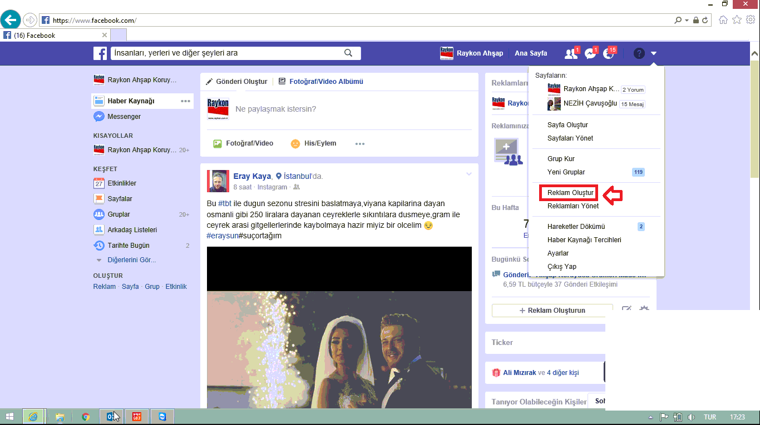Select Reklam Oluştur from menu
Image resolution: width=760 pixels, height=425 pixels.
tap(571, 193)
